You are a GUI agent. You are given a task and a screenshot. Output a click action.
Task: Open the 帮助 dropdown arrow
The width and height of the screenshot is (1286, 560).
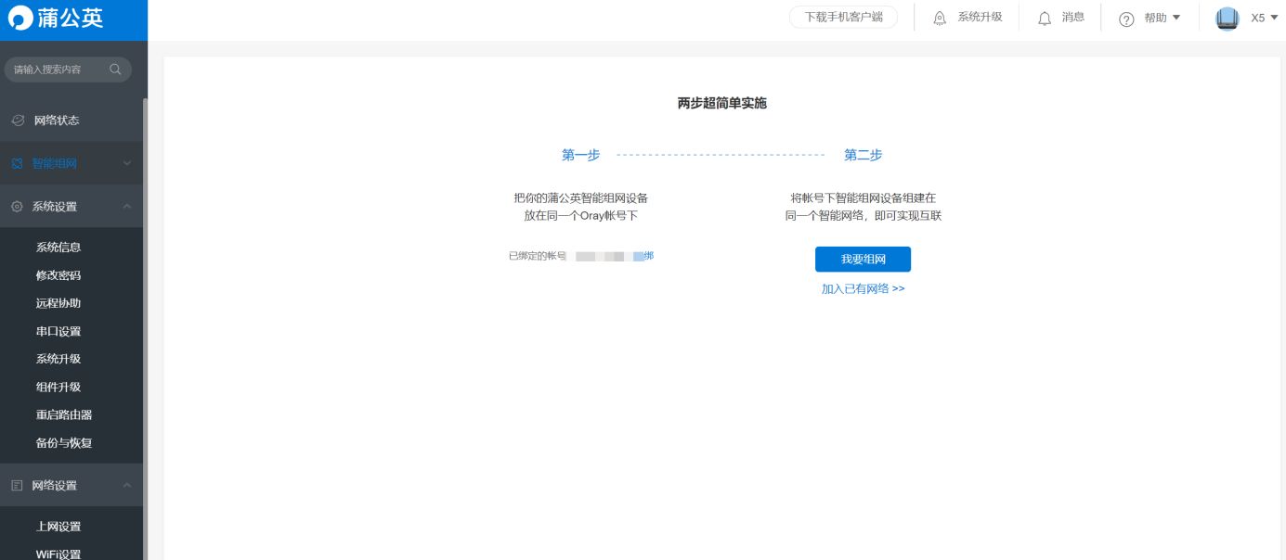pyautogui.click(x=1176, y=18)
